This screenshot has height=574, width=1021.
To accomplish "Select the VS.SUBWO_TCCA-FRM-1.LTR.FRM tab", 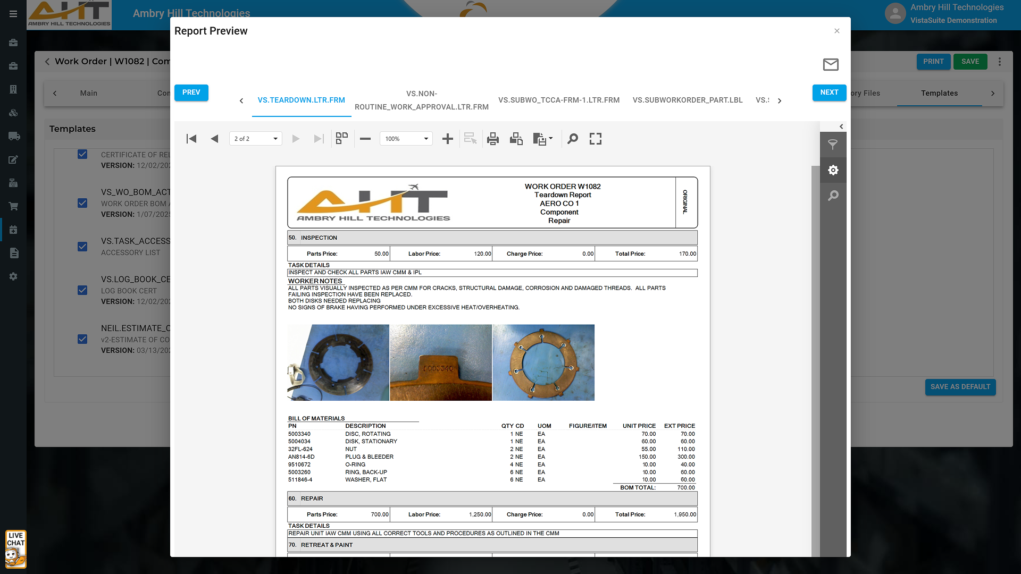I will pyautogui.click(x=559, y=100).
